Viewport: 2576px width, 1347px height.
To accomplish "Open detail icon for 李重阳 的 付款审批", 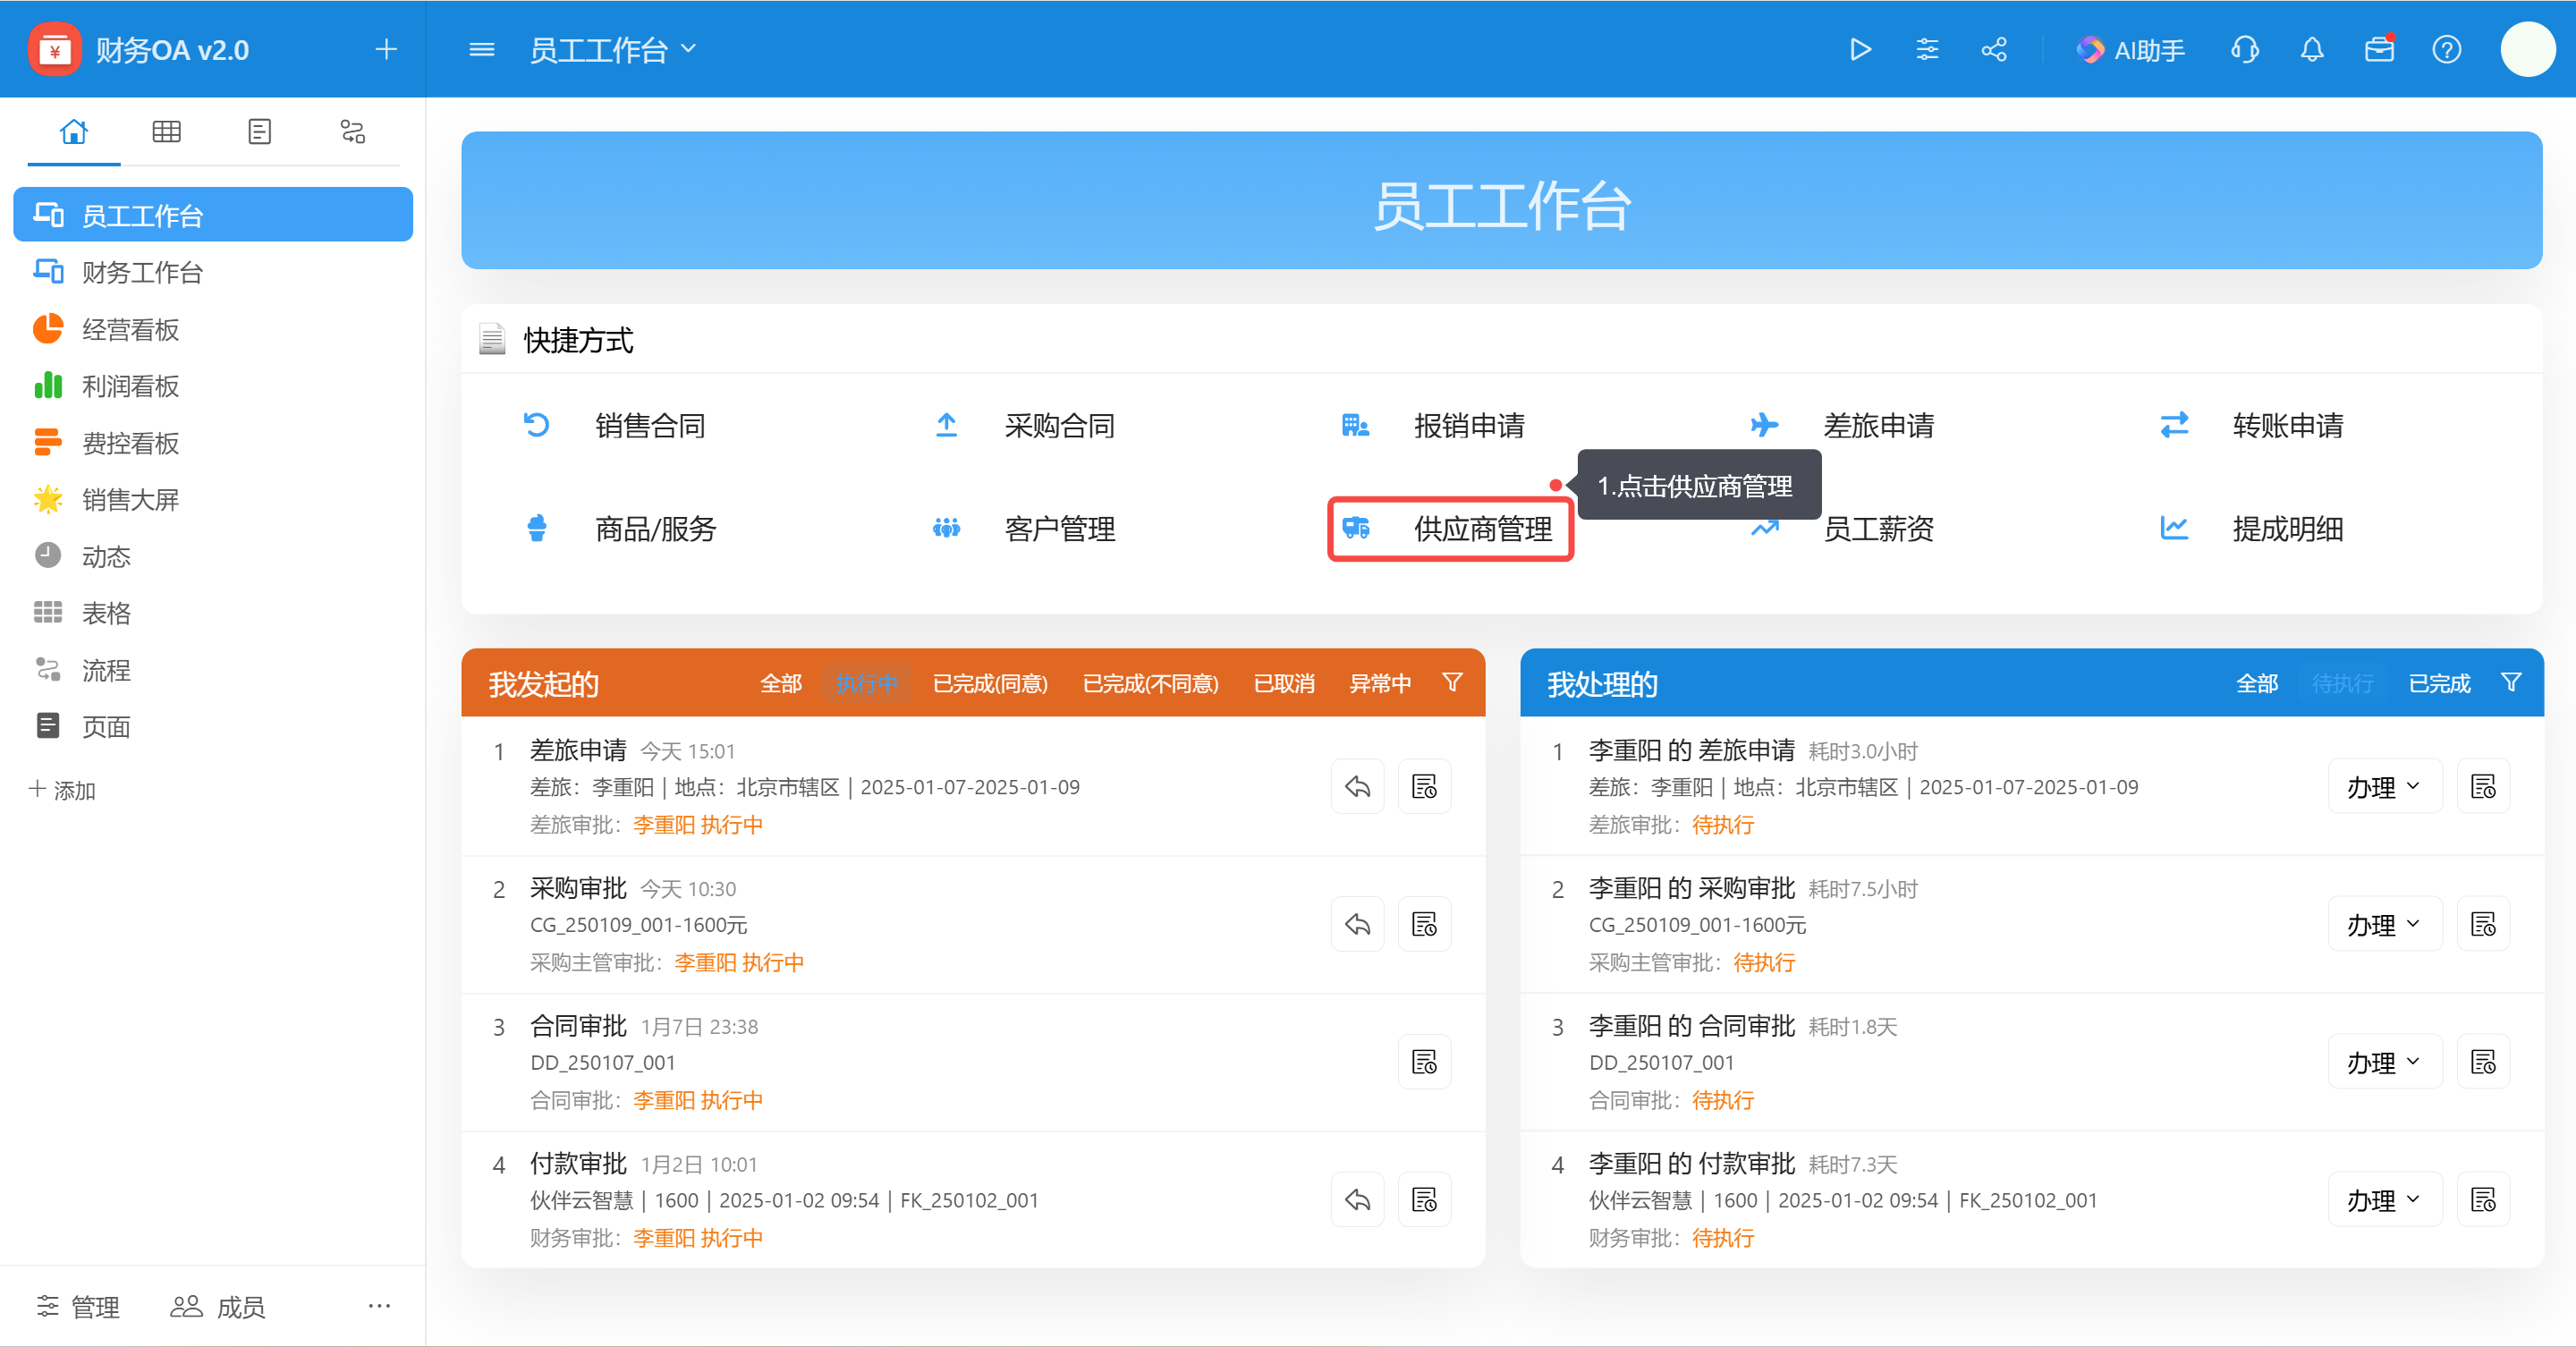I will (x=2483, y=1199).
